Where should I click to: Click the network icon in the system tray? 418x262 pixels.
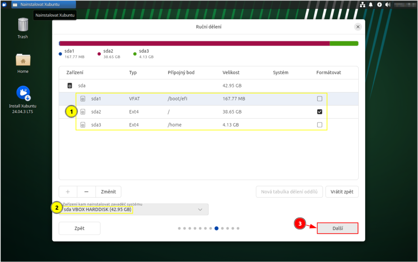pyautogui.click(x=362, y=4)
